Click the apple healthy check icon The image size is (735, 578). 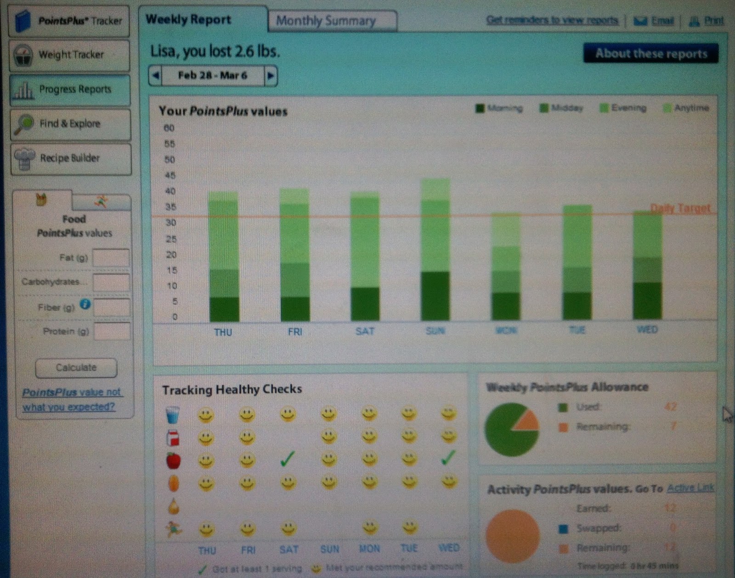pos(173,460)
